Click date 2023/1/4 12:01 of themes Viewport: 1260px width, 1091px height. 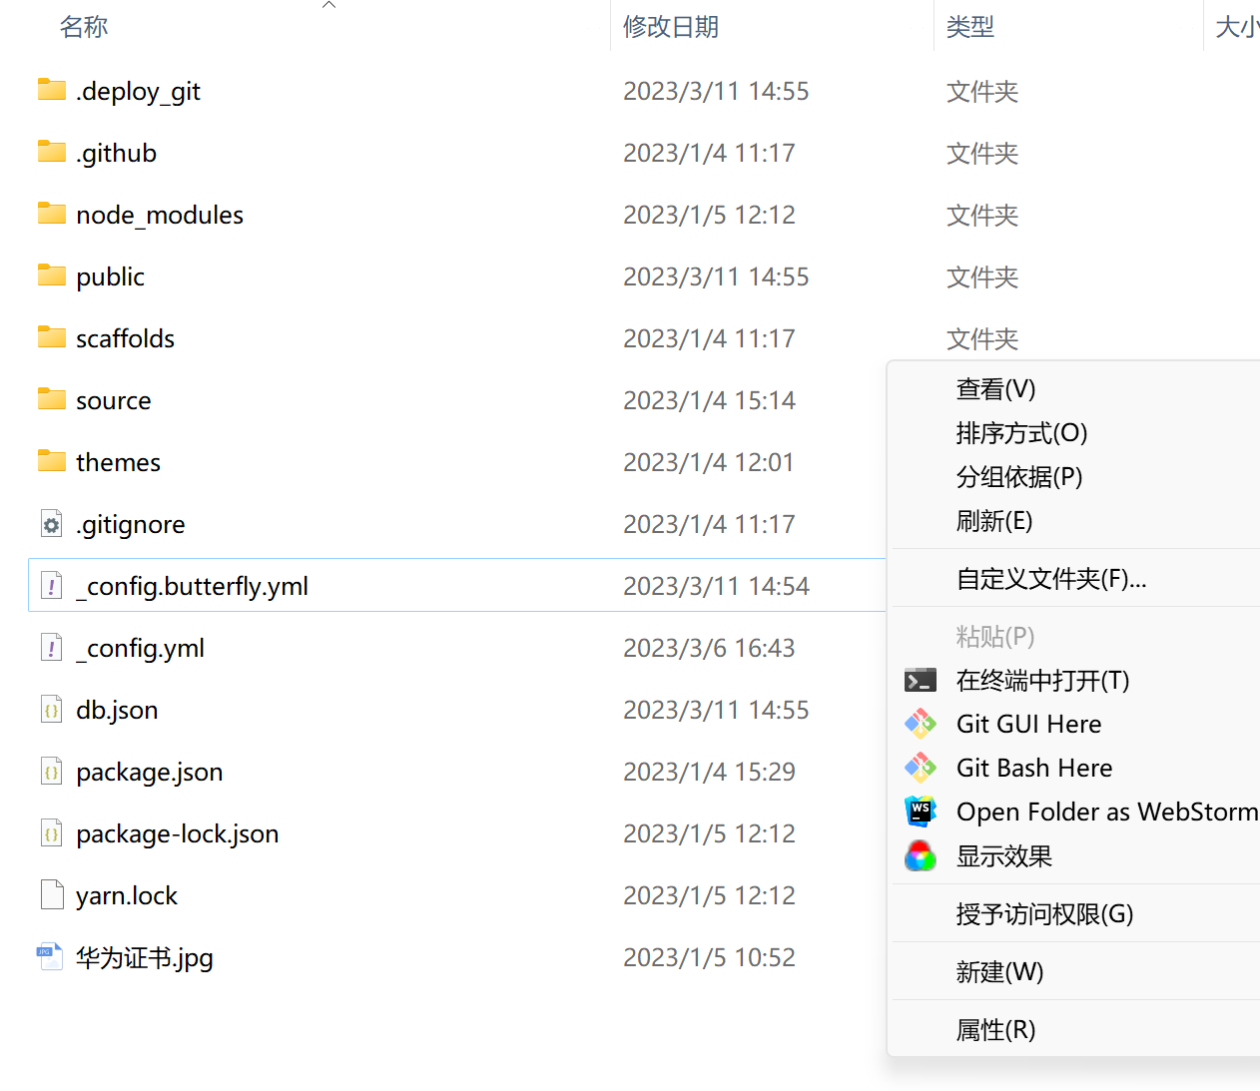pos(709,463)
